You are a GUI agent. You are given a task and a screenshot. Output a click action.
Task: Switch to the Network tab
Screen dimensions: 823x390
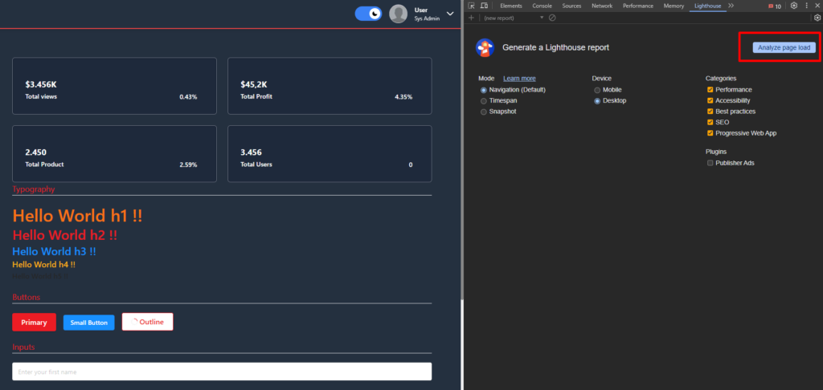pos(602,6)
